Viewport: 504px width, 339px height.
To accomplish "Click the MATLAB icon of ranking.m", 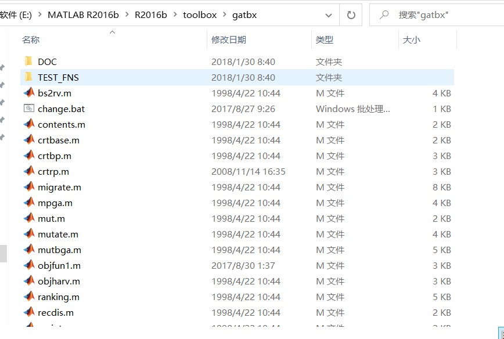I will point(29,296).
